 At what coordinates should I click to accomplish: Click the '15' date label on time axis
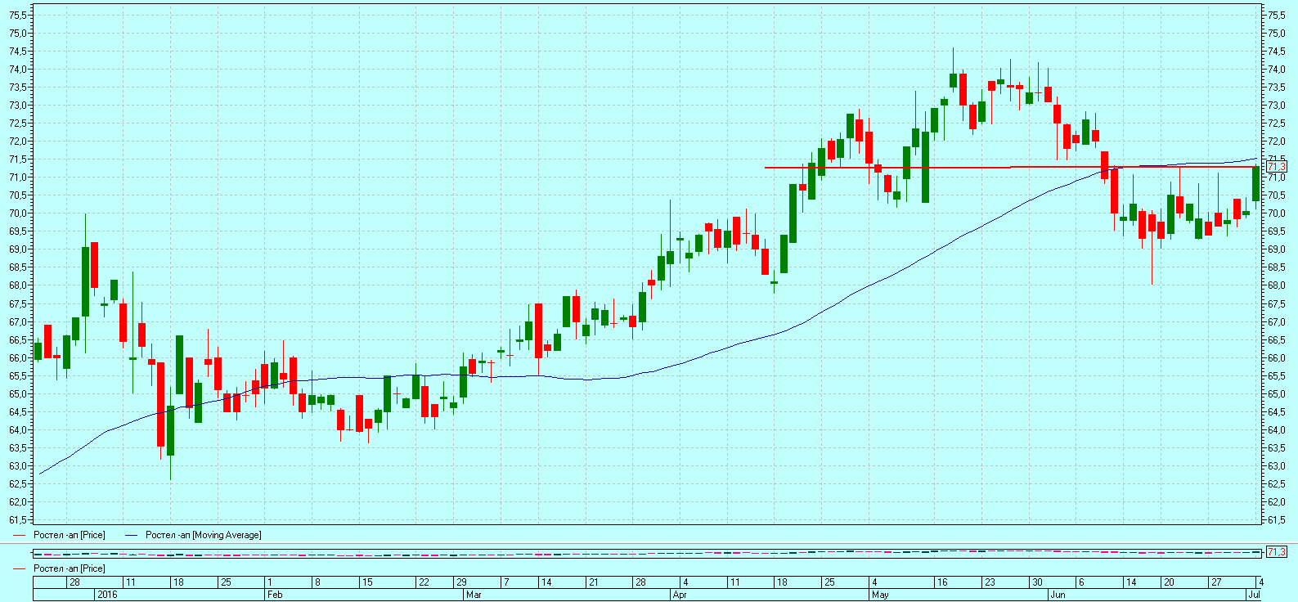pos(367,582)
